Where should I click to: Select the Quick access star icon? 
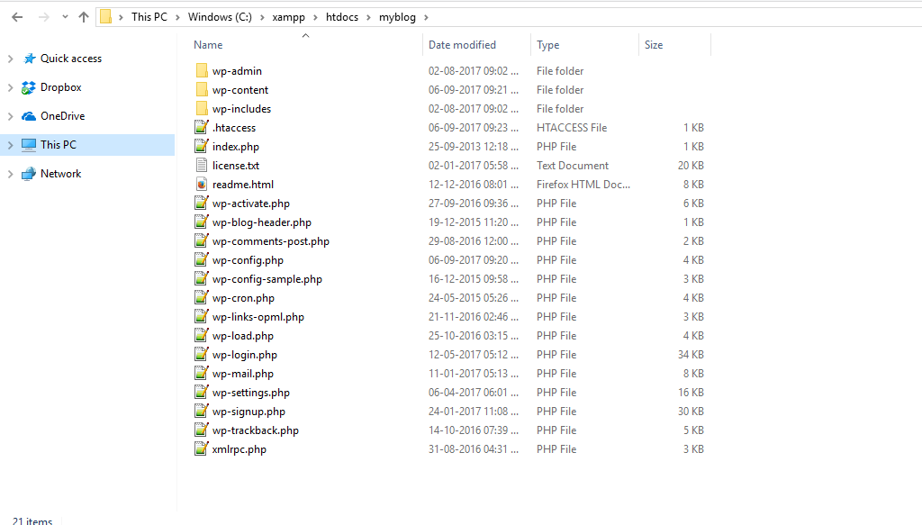tap(29, 59)
